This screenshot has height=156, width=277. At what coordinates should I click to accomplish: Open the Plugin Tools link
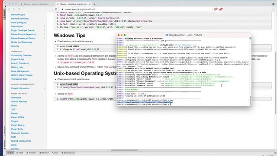(17, 129)
